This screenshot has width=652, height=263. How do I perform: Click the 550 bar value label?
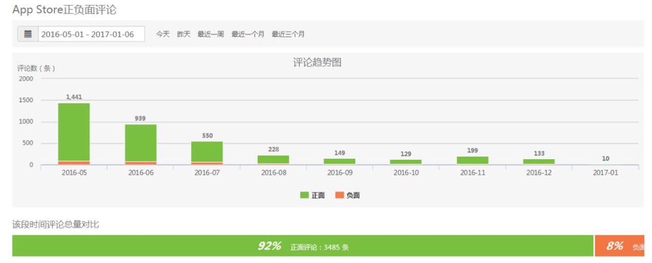(x=207, y=136)
